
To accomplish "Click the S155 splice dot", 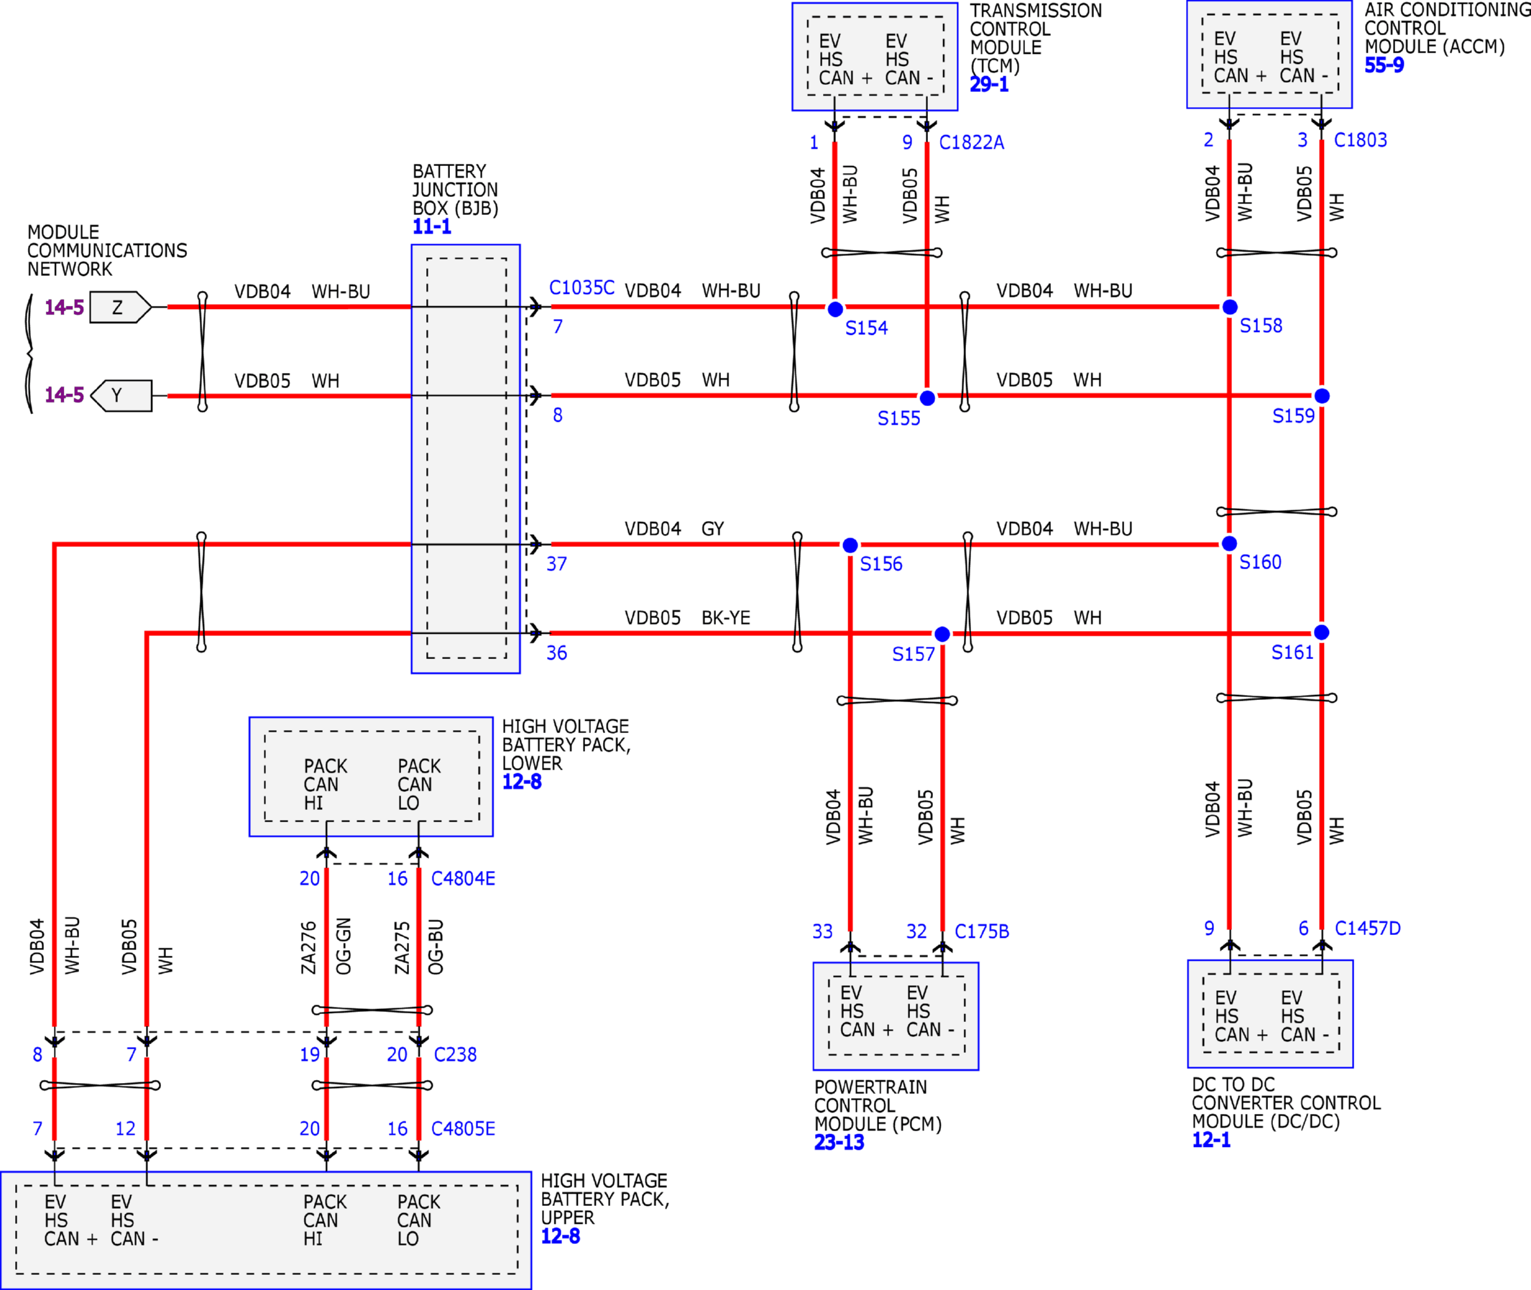I will click(927, 398).
